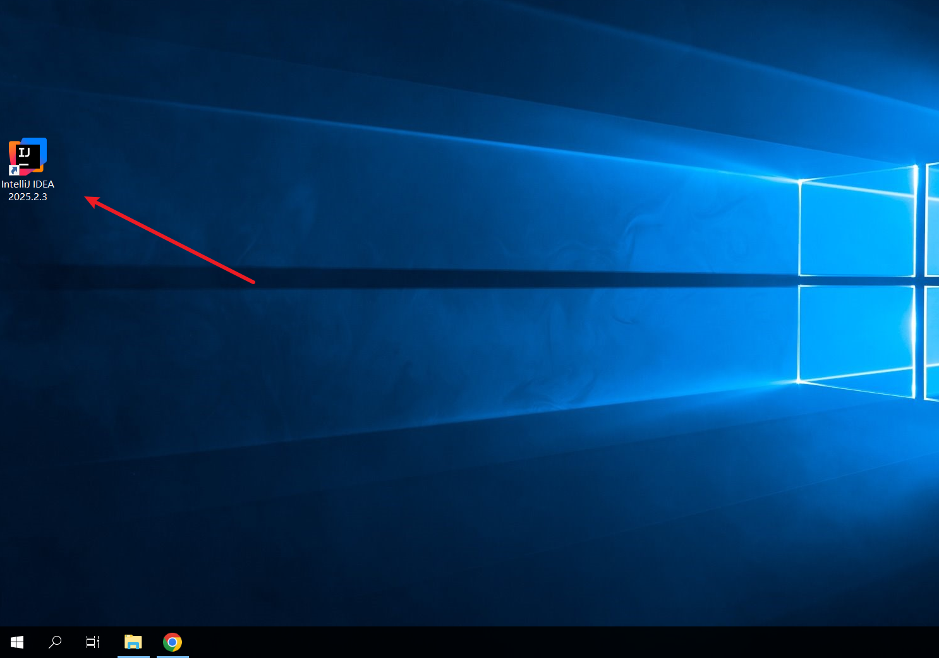This screenshot has height=658, width=939.
Task: Click the Task View virtual desktops icon
Action: pyautogui.click(x=92, y=642)
